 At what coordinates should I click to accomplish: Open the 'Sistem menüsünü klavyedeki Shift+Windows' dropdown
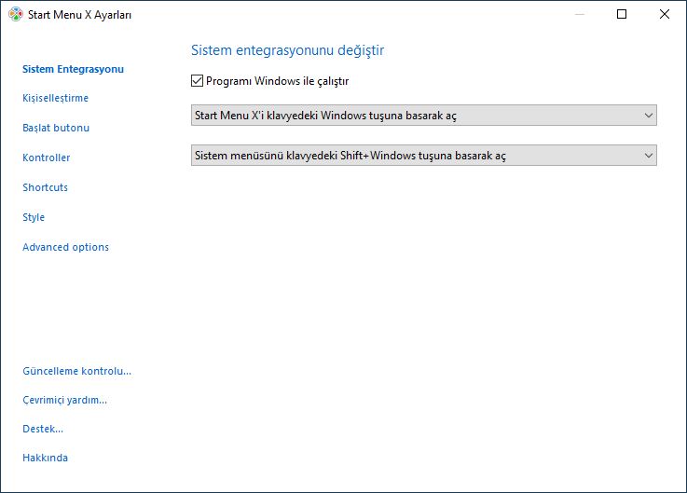coord(424,156)
